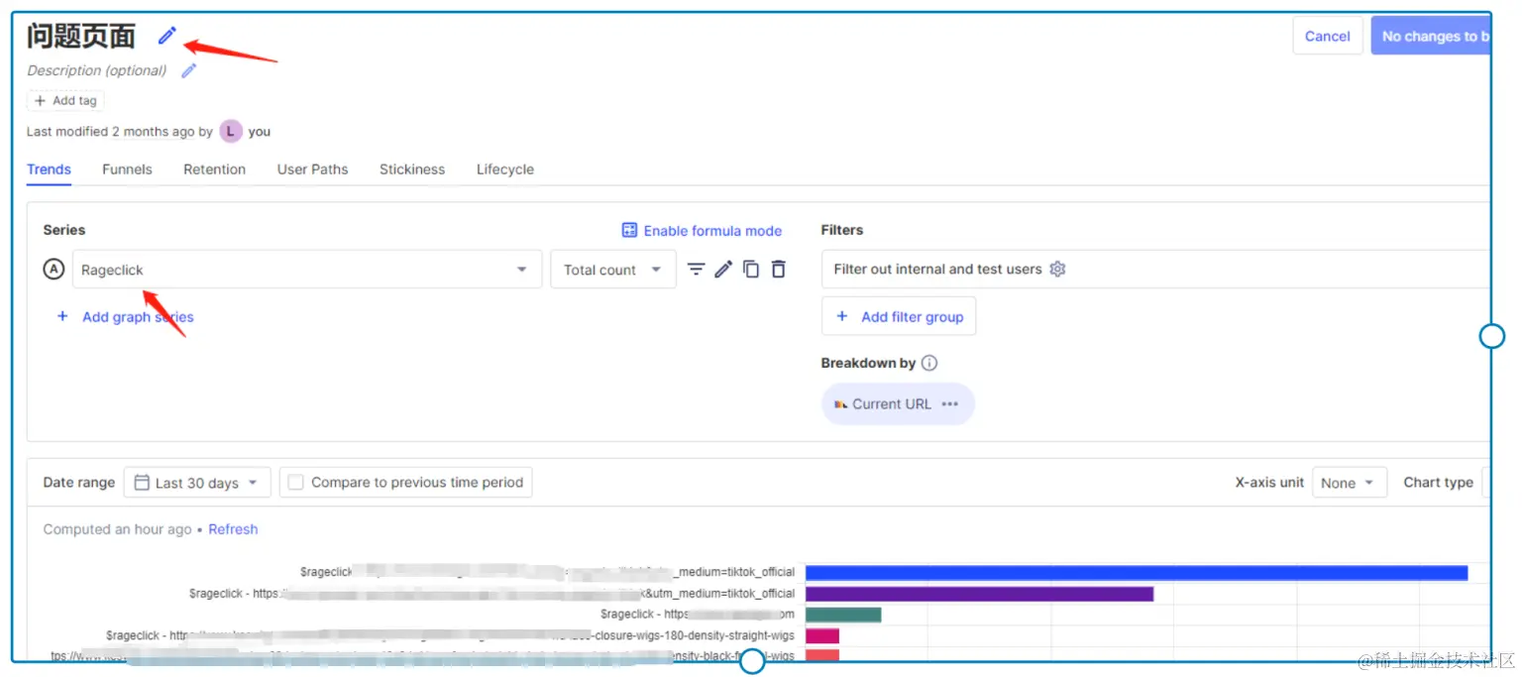Open Current URL breakdown options menu
Image resolution: width=1522 pixels, height=677 pixels.
click(950, 403)
